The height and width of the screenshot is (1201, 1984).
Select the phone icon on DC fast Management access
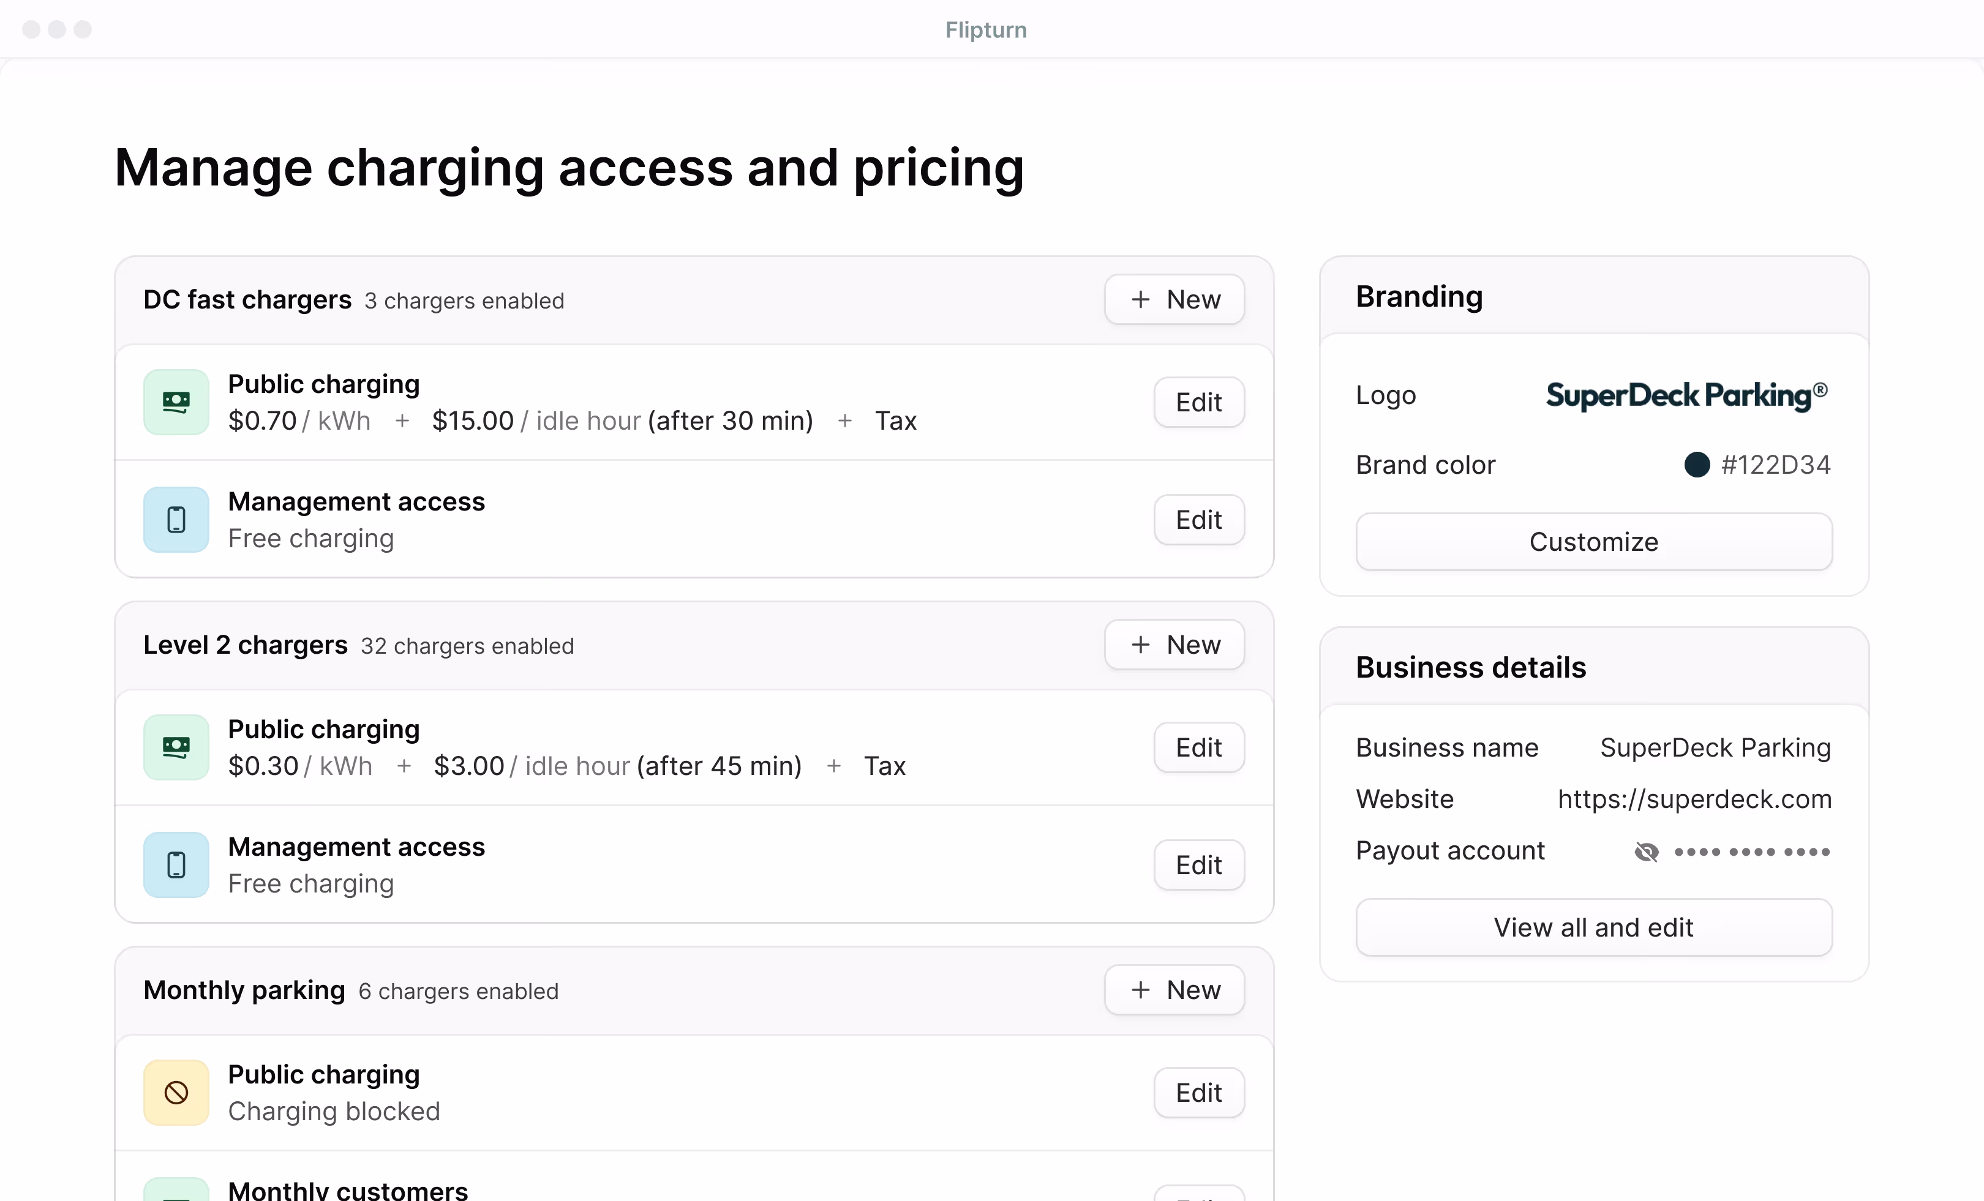click(176, 519)
